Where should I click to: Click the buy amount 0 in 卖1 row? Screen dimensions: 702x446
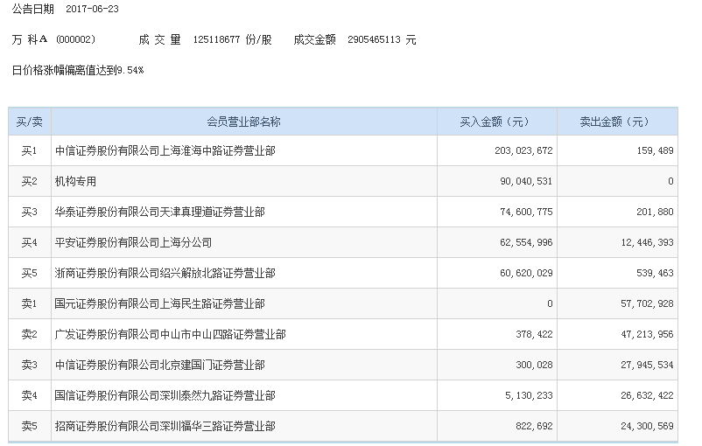[x=550, y=303]
